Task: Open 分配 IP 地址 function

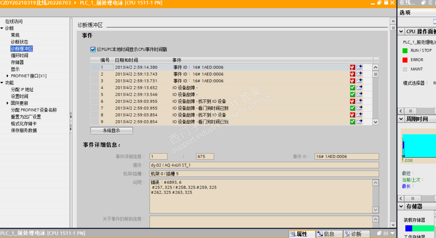Action: tap(22, 90)
